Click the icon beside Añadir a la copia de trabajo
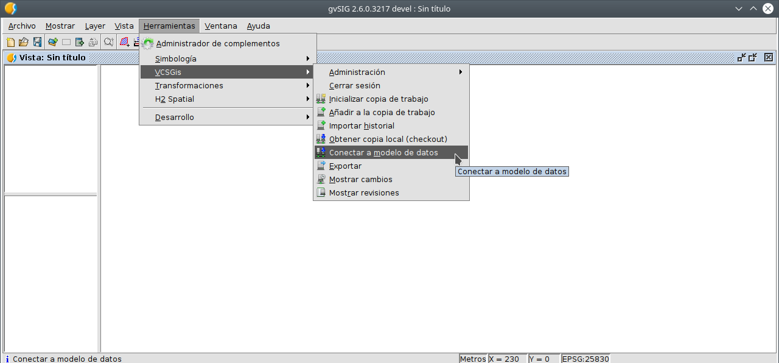Viewport: 779px width, 363px height. coord(321,112)
